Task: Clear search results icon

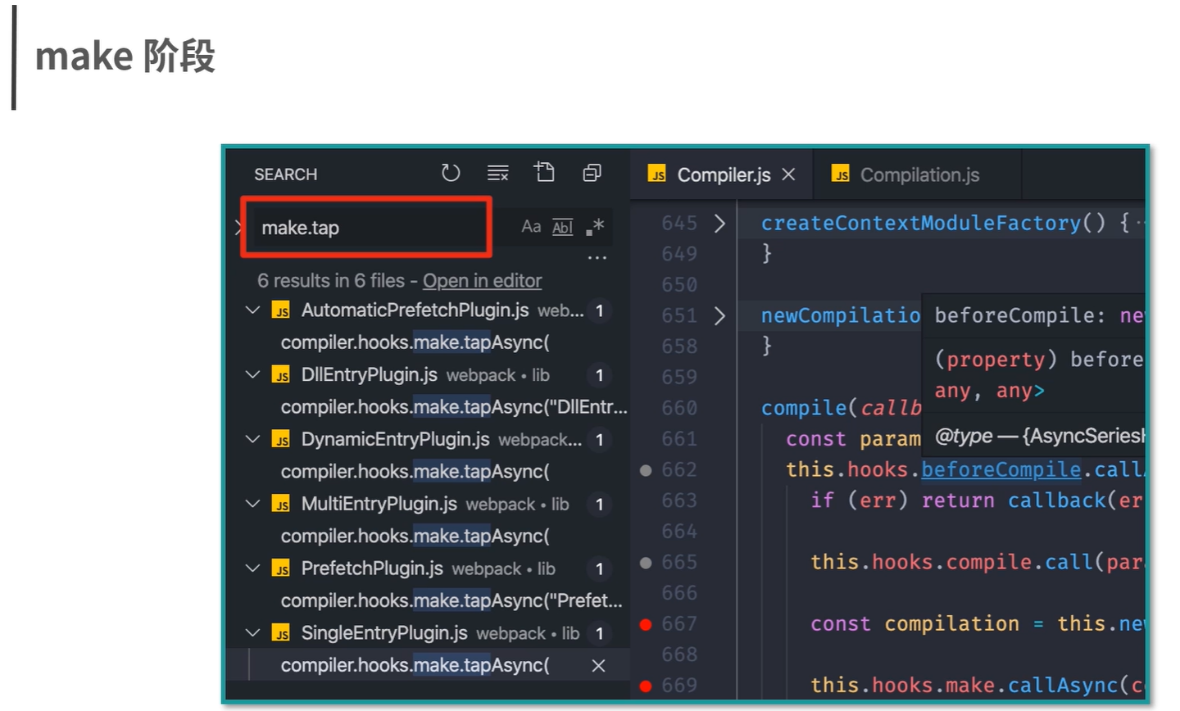Action: pyautogui.click(x=497, y=173)
